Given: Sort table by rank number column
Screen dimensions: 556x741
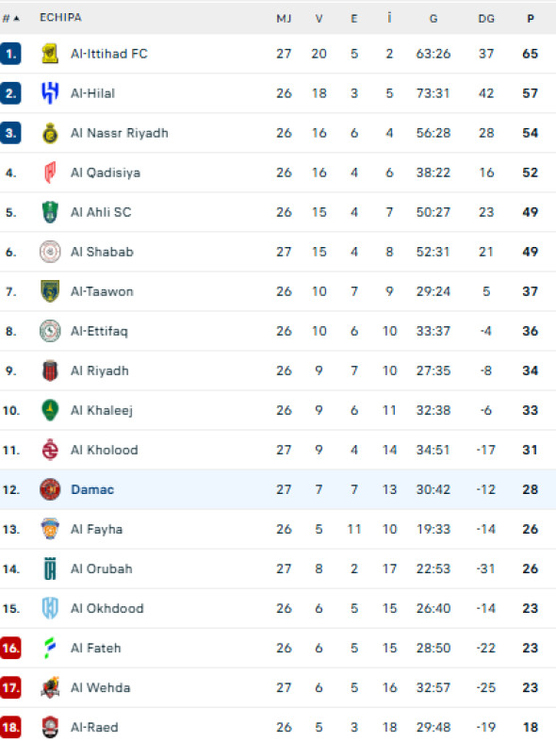Looking at the screenshot, I should pos(11,19).
